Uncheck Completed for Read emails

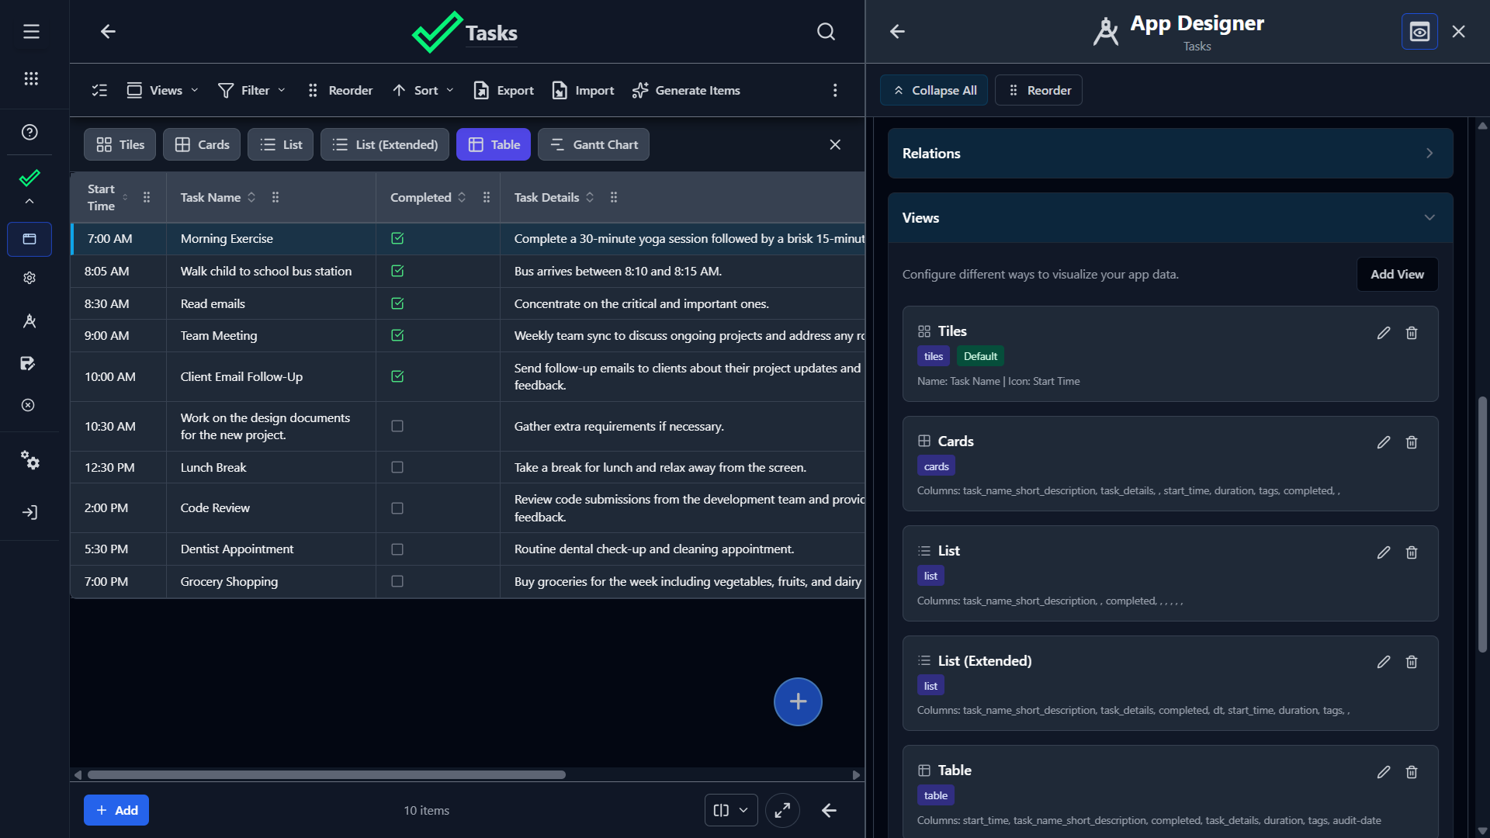pos(397,303)
